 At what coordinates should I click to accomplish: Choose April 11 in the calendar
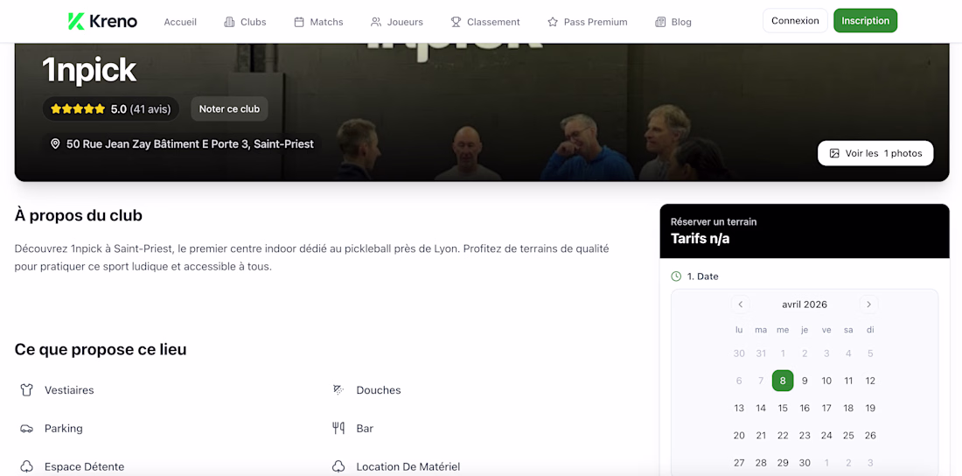point(848,381)
